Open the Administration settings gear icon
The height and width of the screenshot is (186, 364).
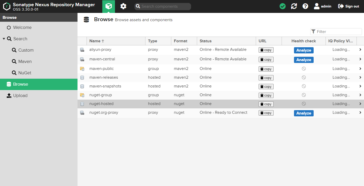123,6
